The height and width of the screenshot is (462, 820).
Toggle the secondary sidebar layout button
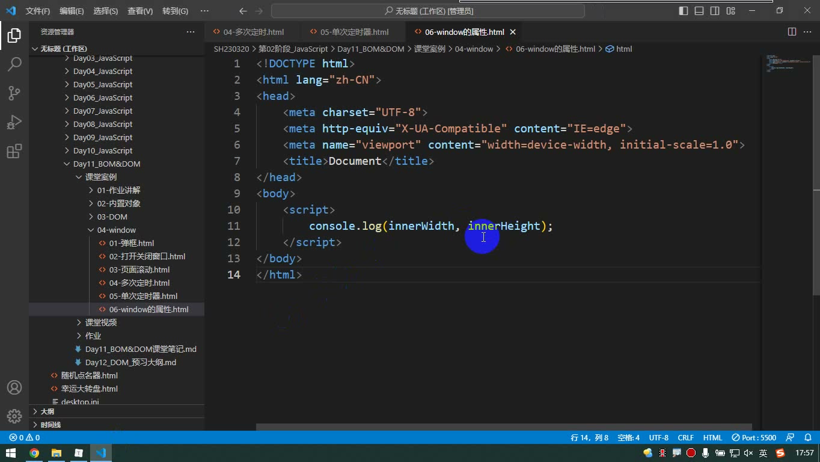click(x=715, y=11)
